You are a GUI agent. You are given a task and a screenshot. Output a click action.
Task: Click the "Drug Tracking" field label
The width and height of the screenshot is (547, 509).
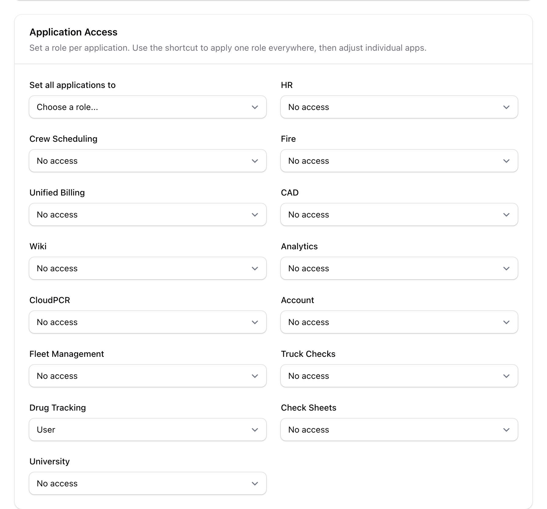[x=58, y=408]
